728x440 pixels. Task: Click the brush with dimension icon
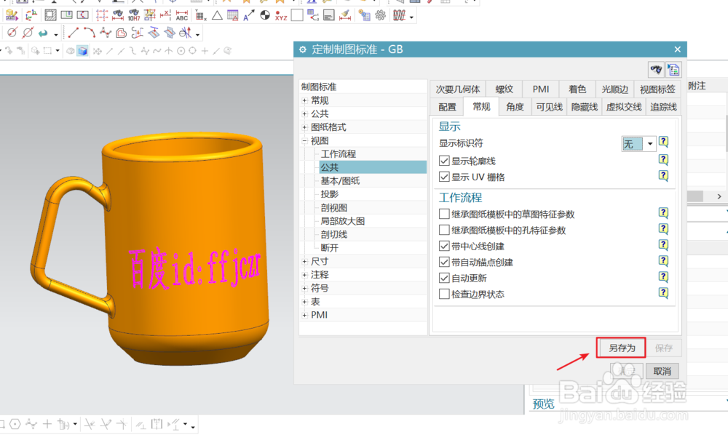click(x=345, y=15)
